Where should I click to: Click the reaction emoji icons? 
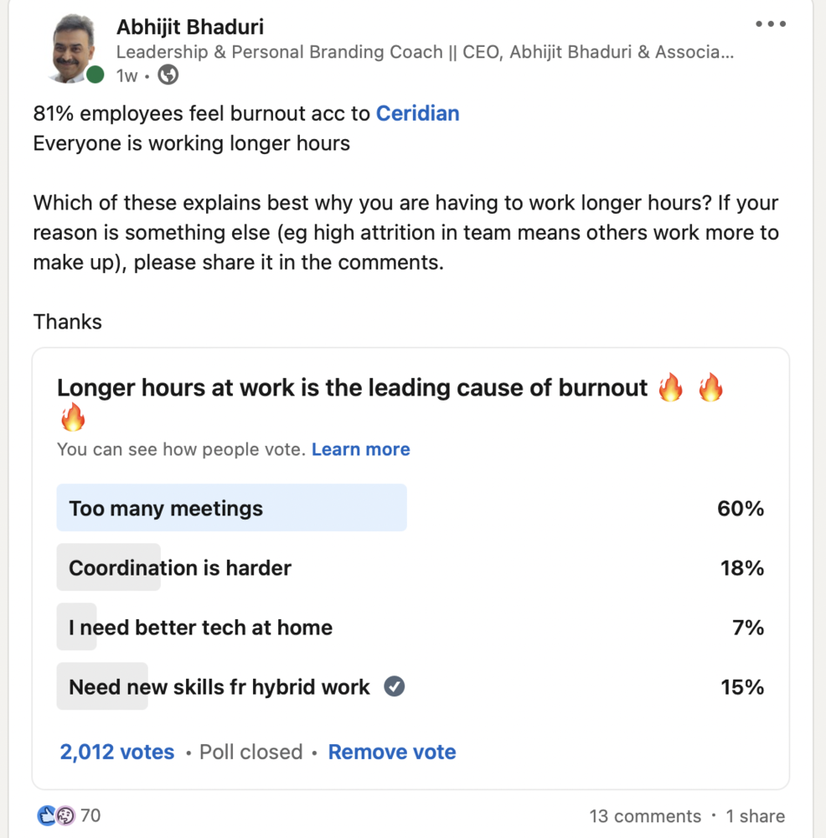[x=56, y=815]
